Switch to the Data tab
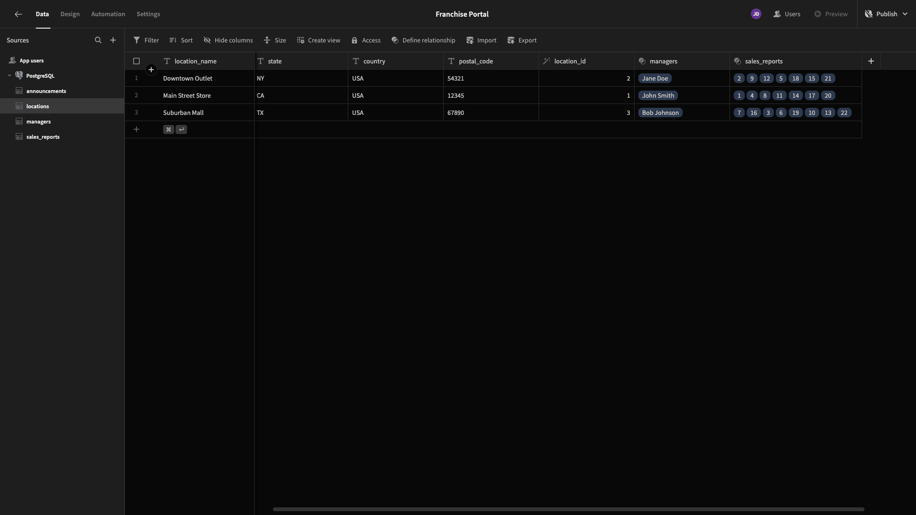The height and width of the screenshot is (515, 916). coord(42,14)
